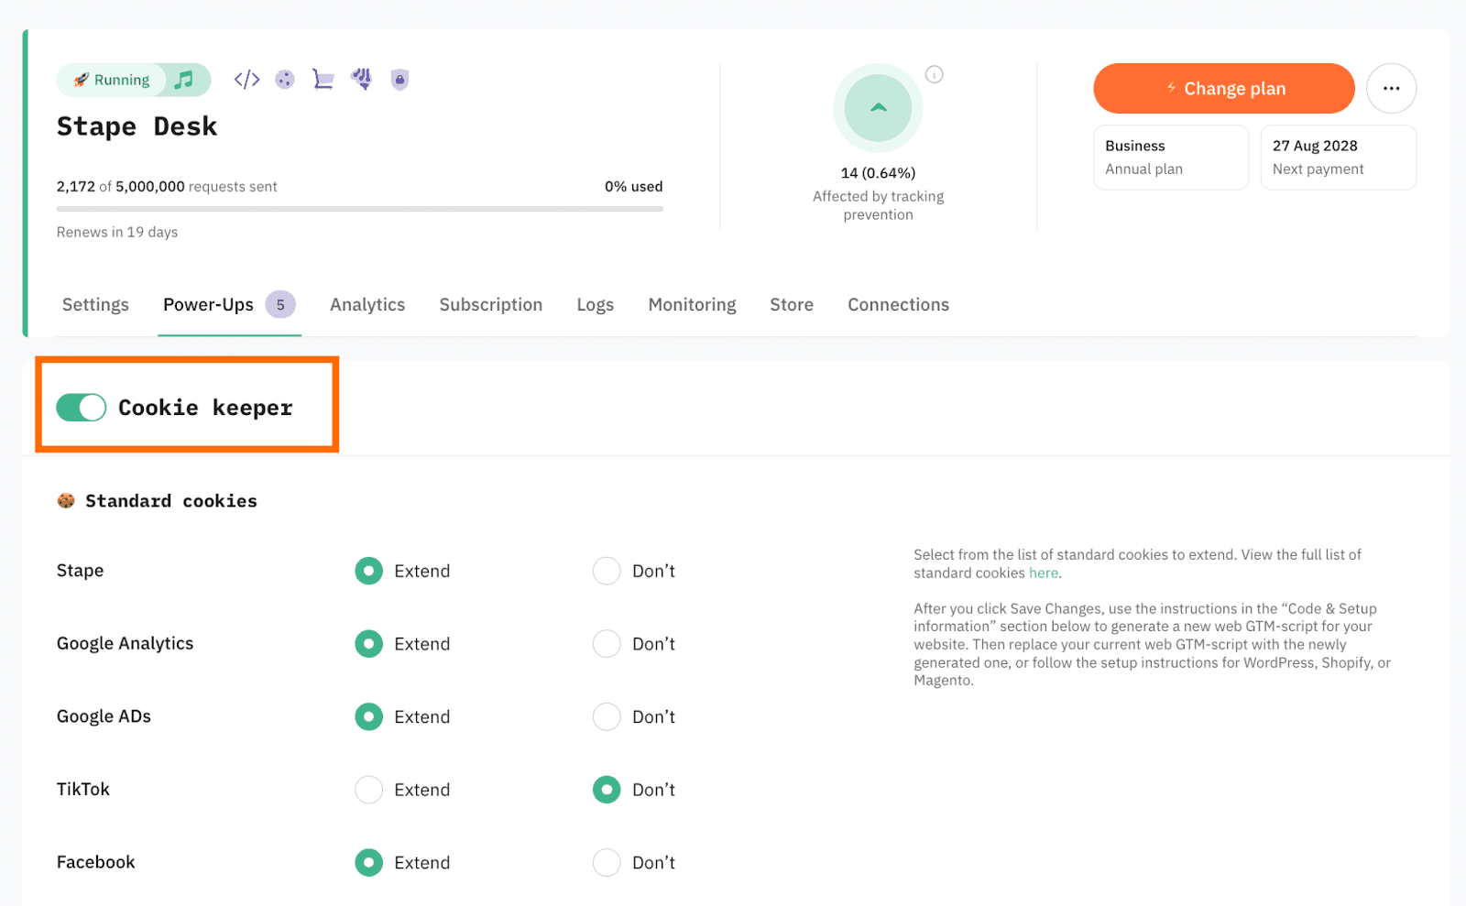Click the requests usage progress bar
The width and height of the screenshot is (1466, 906).
pyautogui.click(x=359, y=209)
